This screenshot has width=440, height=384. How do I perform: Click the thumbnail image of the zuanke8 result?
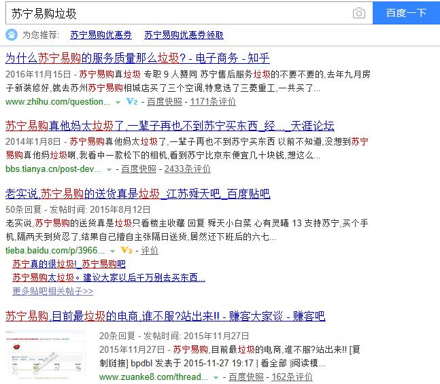(x=46, y=355)
